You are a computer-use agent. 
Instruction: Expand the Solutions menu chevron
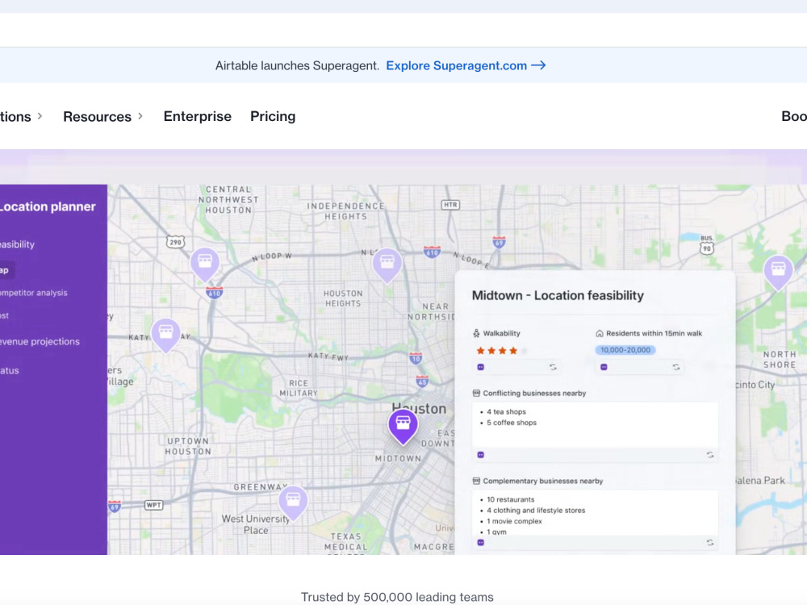[40, 116]
